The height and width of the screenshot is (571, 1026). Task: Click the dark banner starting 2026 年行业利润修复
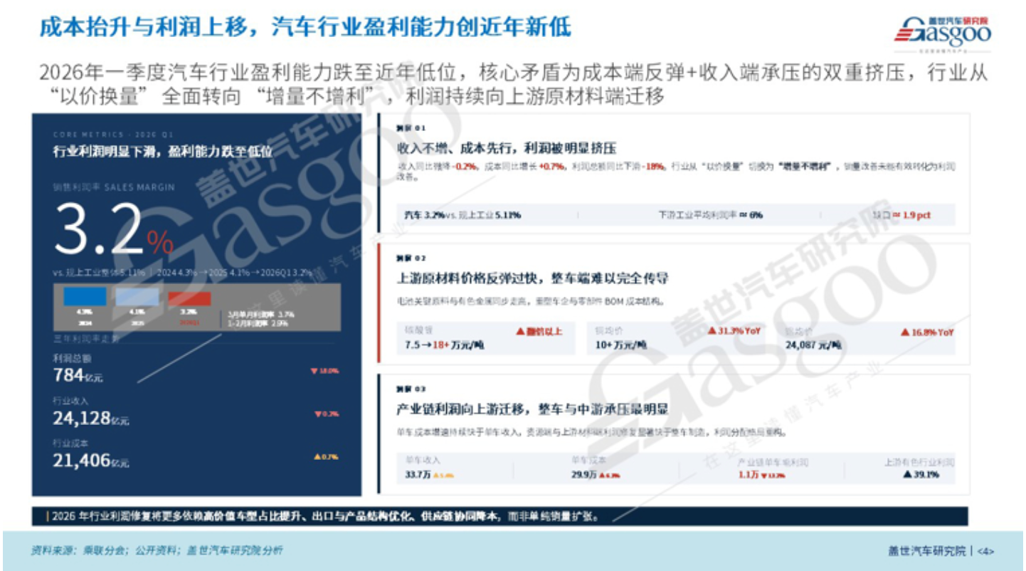pos(500,516)
